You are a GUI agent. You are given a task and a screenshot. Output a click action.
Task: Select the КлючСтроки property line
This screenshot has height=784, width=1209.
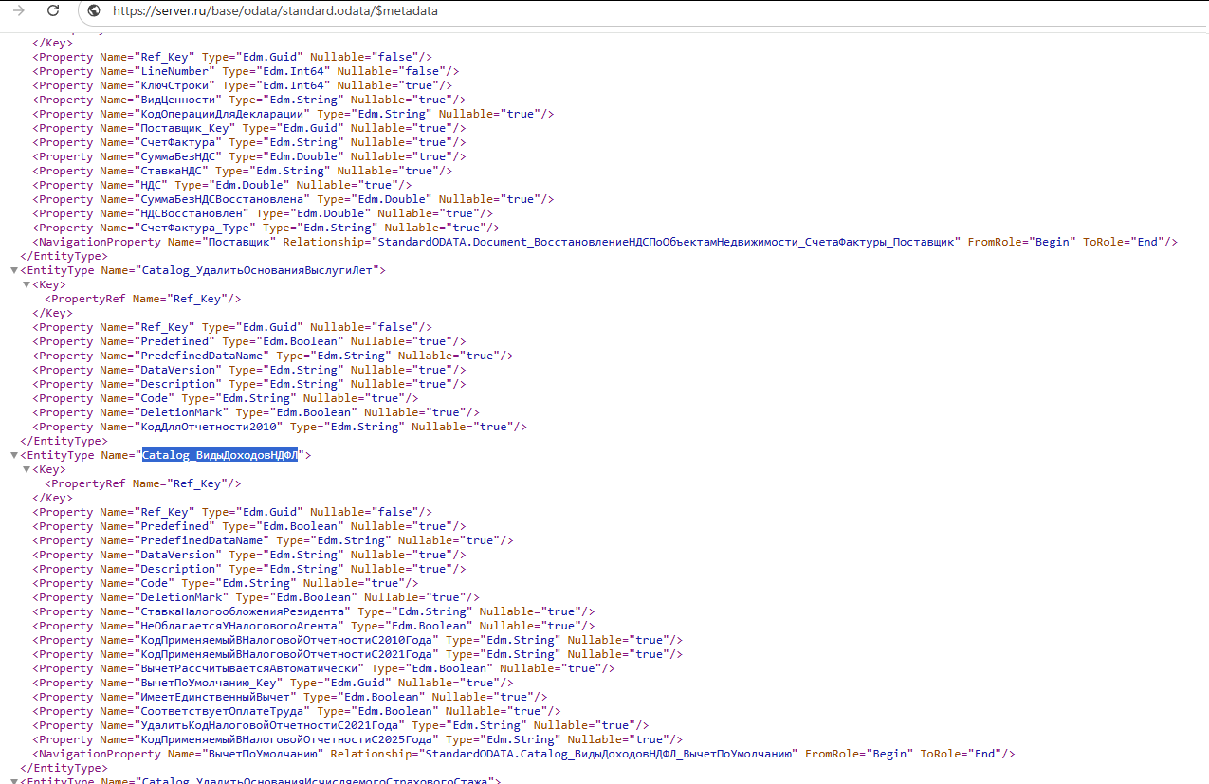tap(243, 85)
